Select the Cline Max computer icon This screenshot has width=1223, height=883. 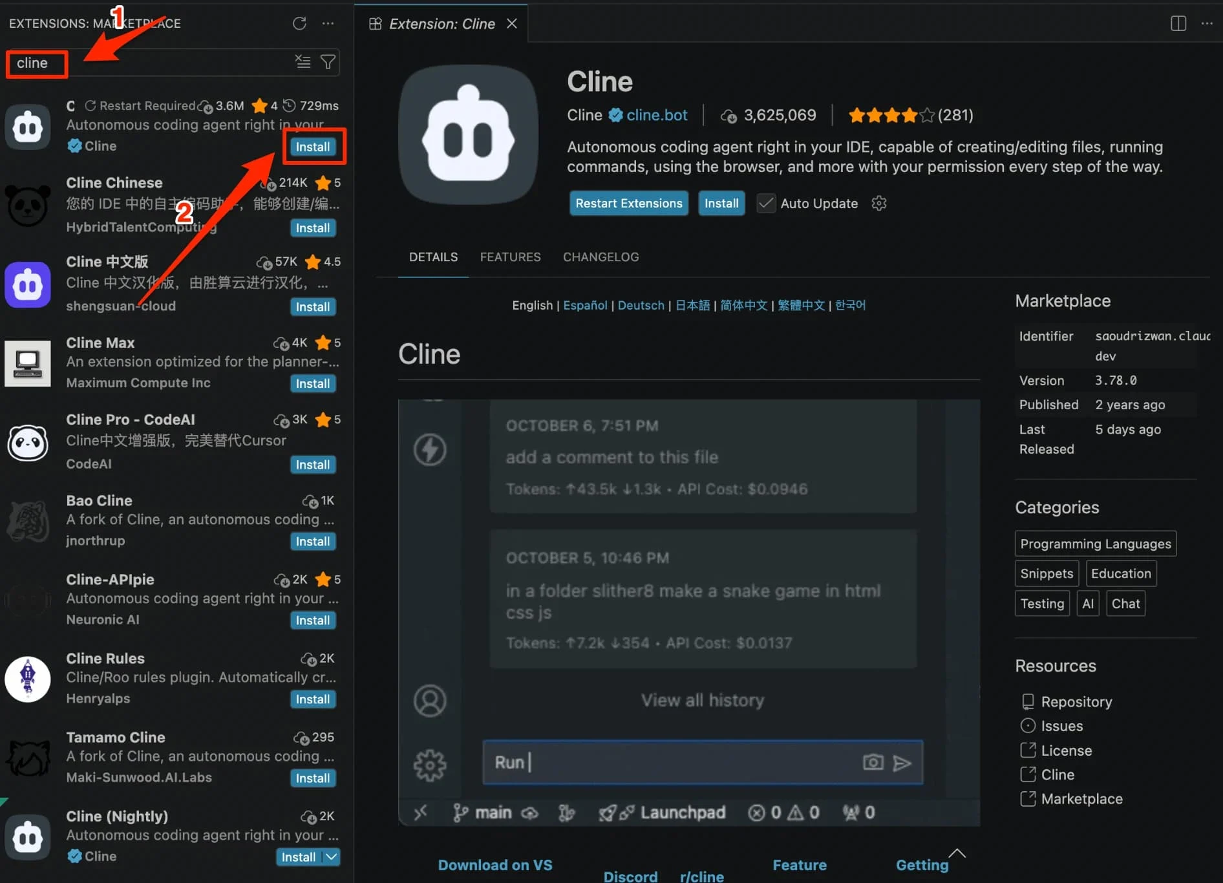point(28,363)
